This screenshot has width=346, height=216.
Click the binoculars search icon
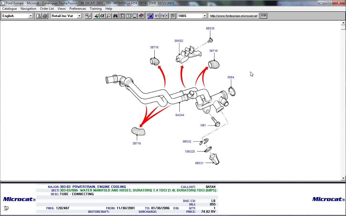click(115, 16)
